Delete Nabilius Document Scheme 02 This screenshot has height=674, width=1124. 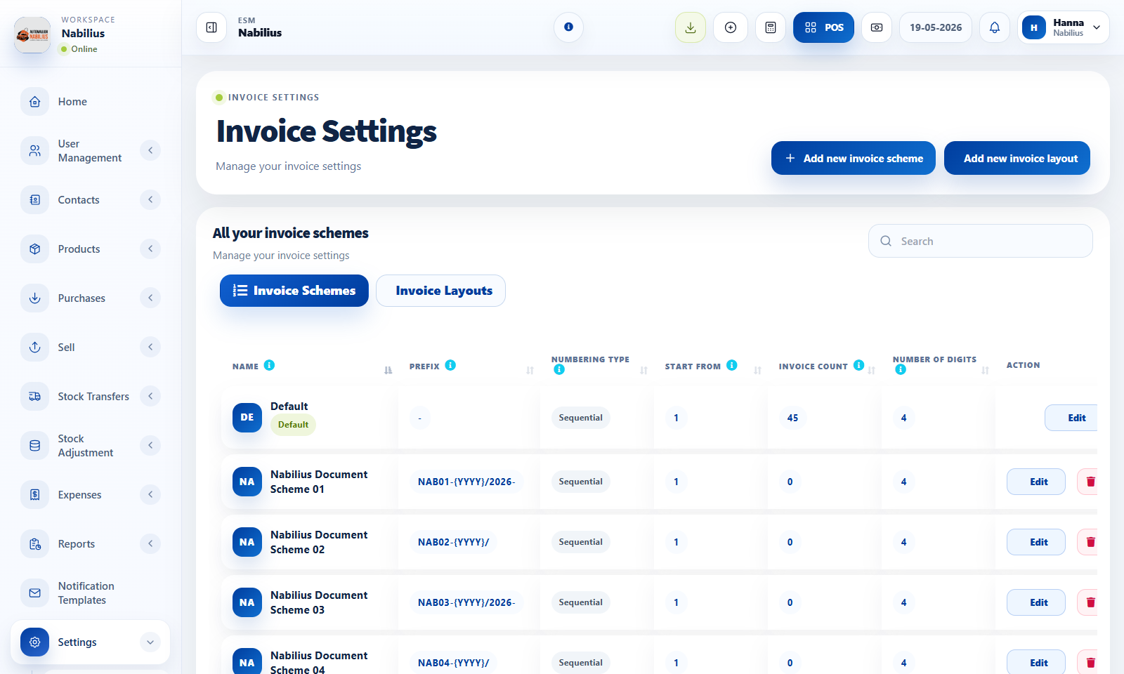pos(1088,542)
